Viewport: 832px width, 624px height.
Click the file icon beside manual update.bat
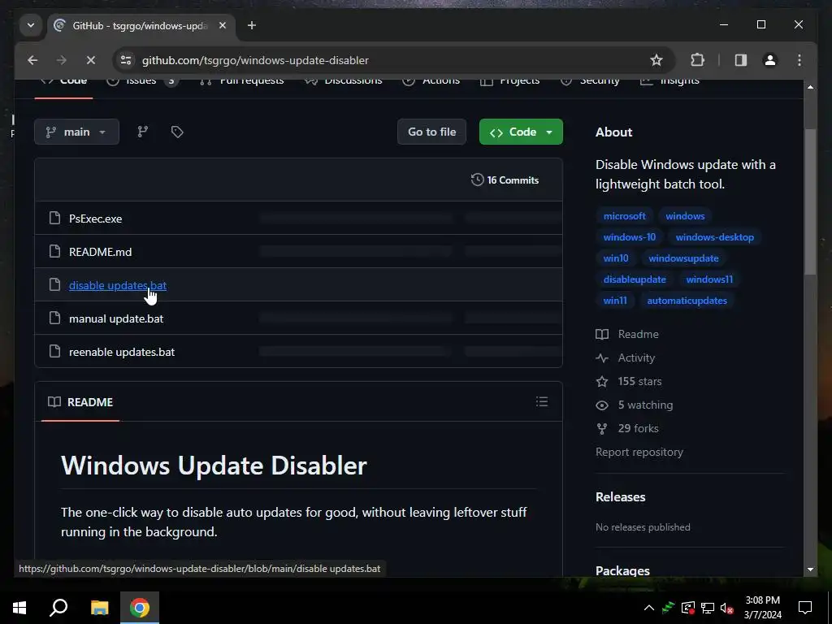point(54,318)
